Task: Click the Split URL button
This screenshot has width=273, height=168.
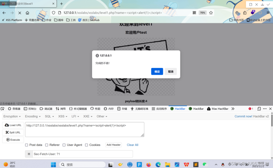Action: coord(13,132)
